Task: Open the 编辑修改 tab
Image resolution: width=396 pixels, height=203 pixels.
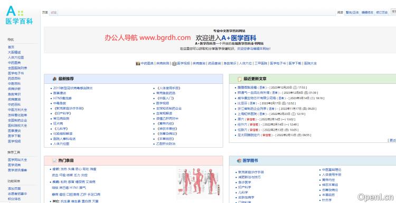Action: coord(367,12)
